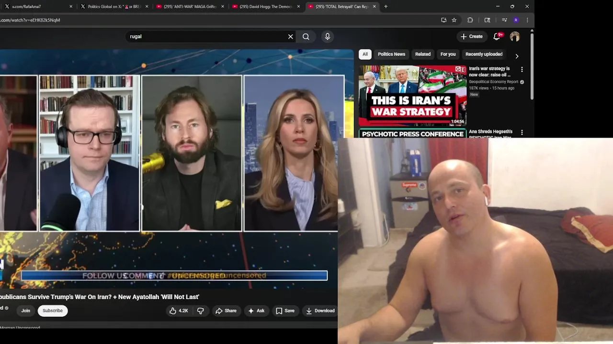Select the Related chip
Viewport: 613px width, 344px height.
(x=423, y=54)
